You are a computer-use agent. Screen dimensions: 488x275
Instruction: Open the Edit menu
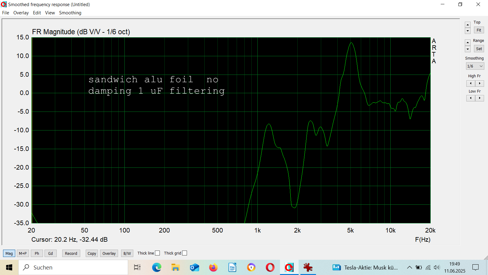click(x=37, y=13)
